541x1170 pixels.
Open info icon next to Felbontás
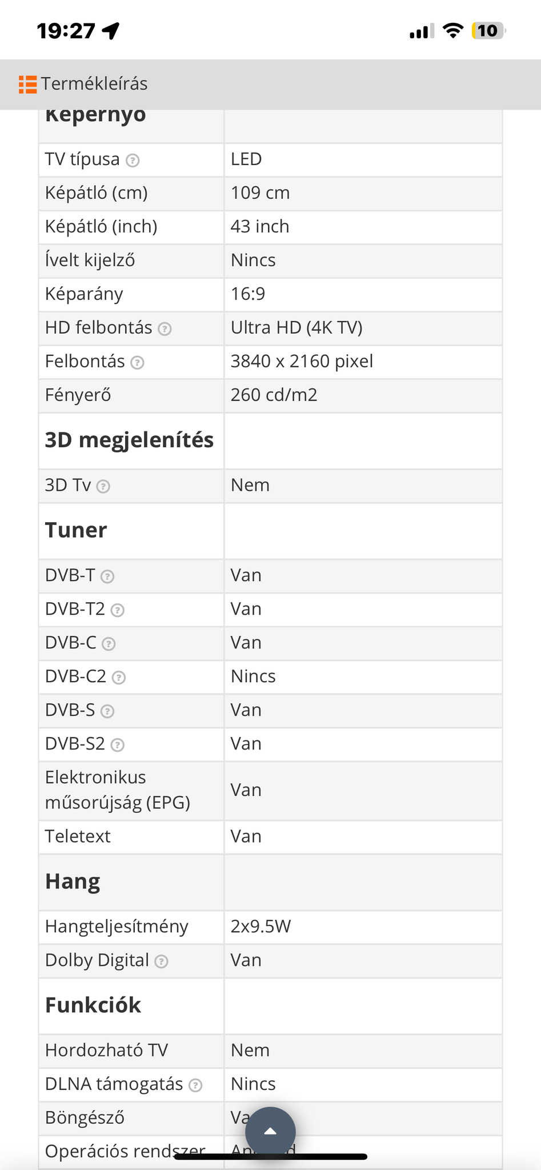click(137, 363)
